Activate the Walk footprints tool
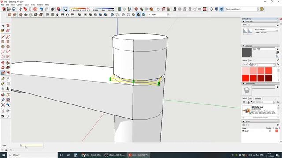 3,116
